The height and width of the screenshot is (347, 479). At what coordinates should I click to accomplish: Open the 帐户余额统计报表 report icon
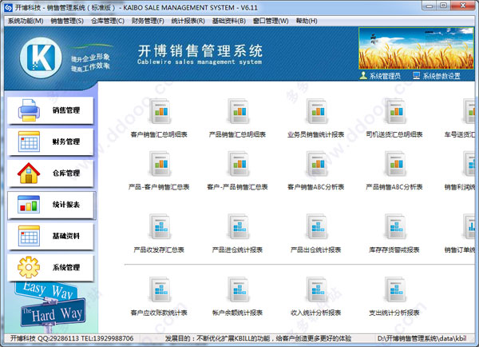[x=238, y=289]
